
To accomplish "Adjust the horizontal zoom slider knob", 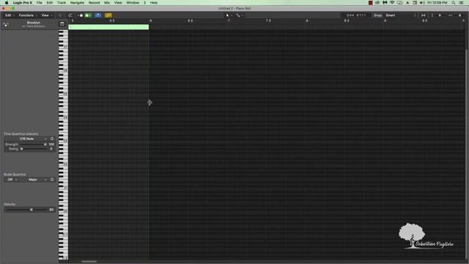I will point(459,15).
